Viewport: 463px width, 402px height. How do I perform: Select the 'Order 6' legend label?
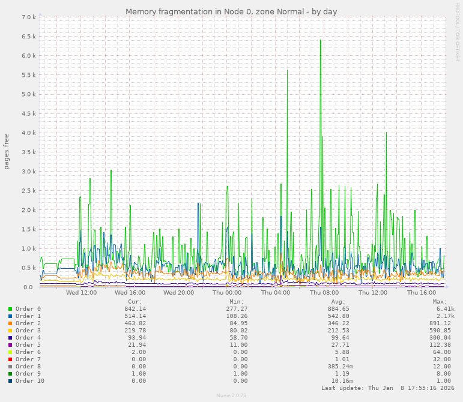(x=28, y=352)
